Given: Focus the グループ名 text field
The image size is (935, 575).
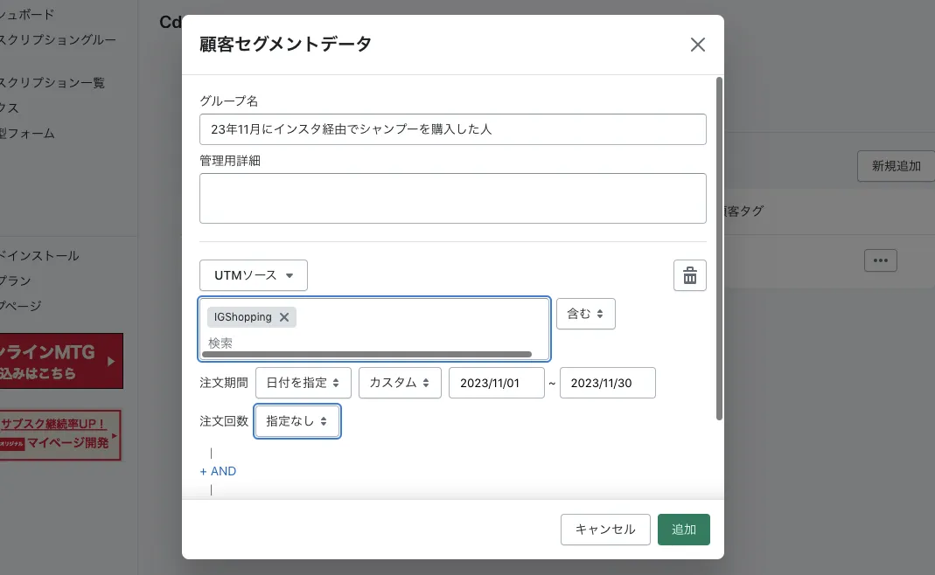Looking at the screenshot, I should tap(452, 129).
